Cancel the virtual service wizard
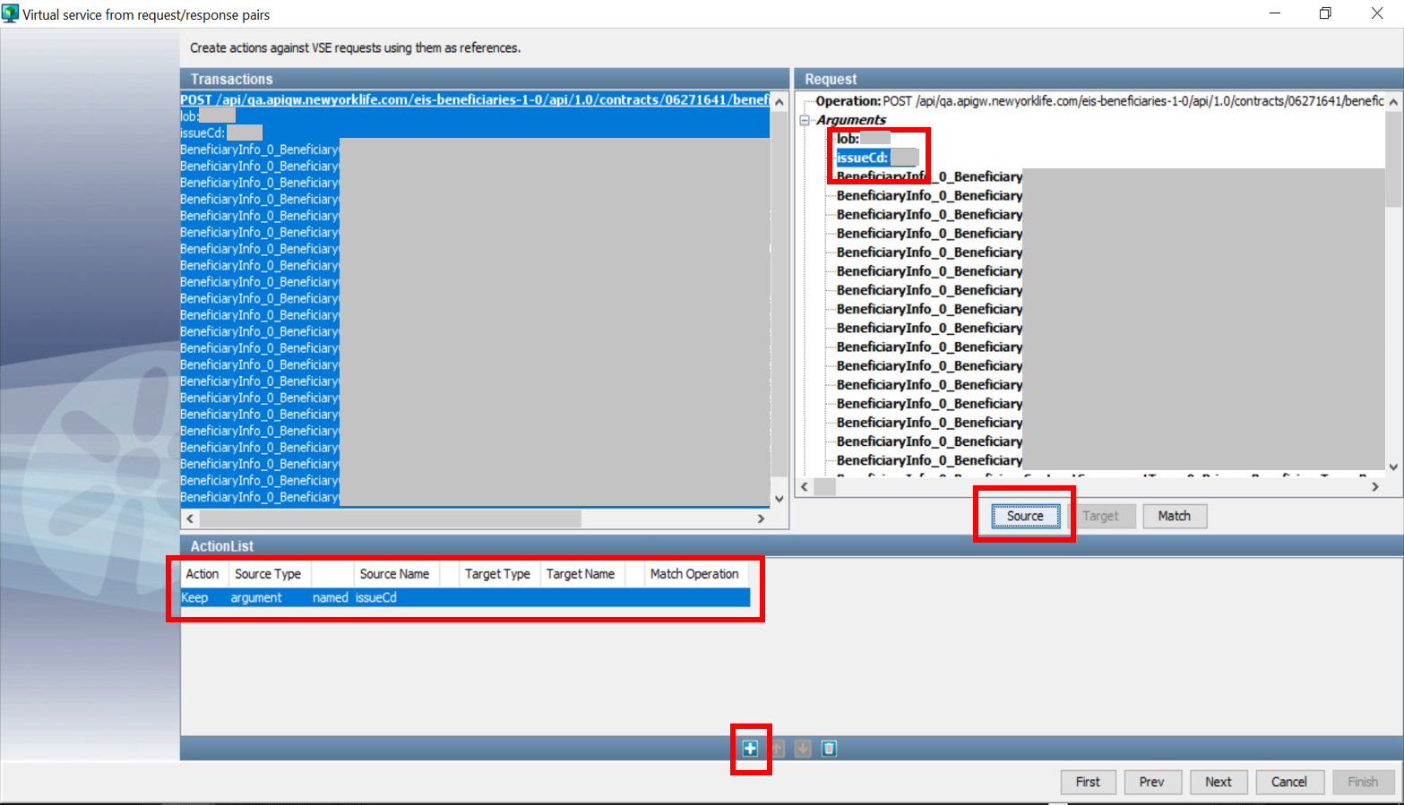 click(1289, 782)
